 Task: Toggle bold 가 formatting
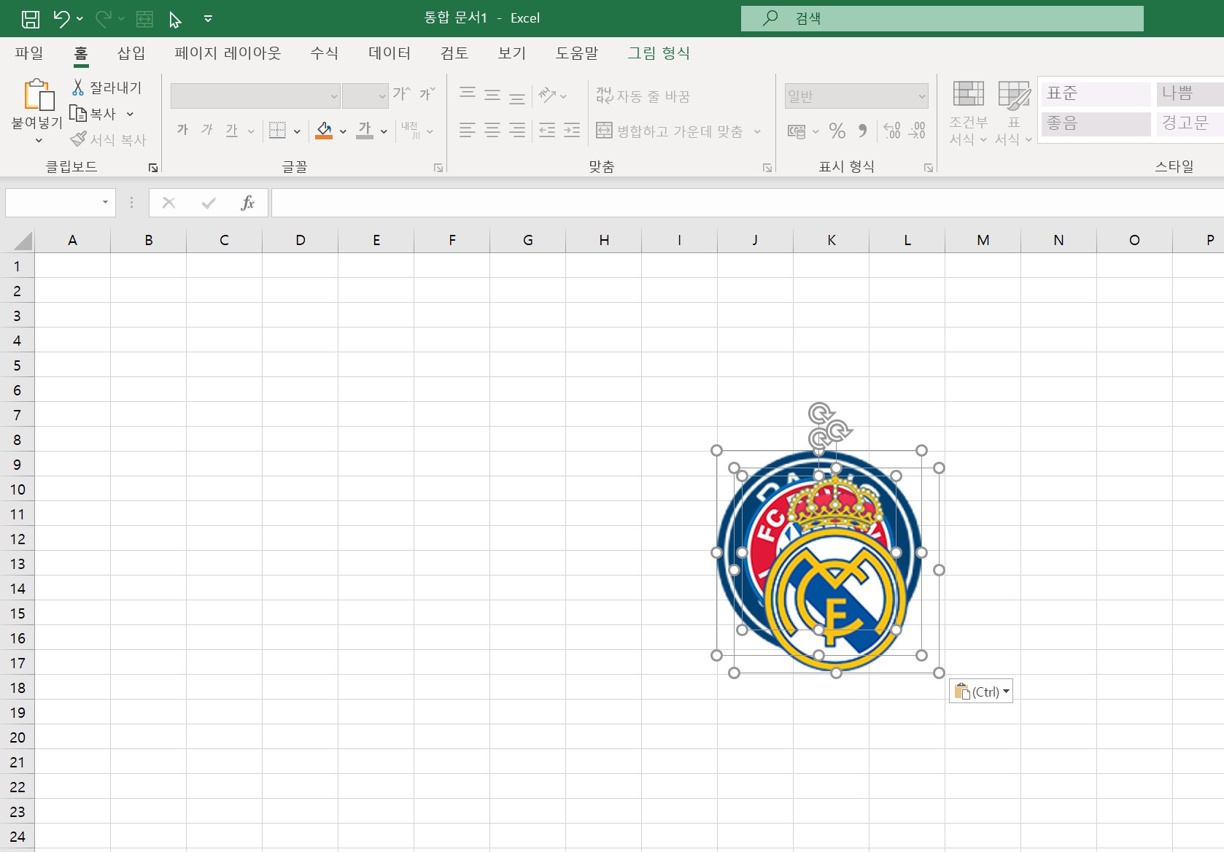182,130
